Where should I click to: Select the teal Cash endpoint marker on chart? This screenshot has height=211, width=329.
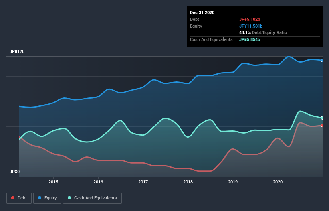pyautogui.click(x=322, y=118)
